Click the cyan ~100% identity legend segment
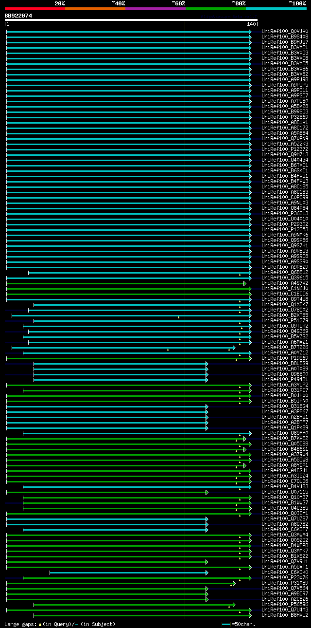Image resolution: width=311 pixels, height=628 pixels. point(276,9)
